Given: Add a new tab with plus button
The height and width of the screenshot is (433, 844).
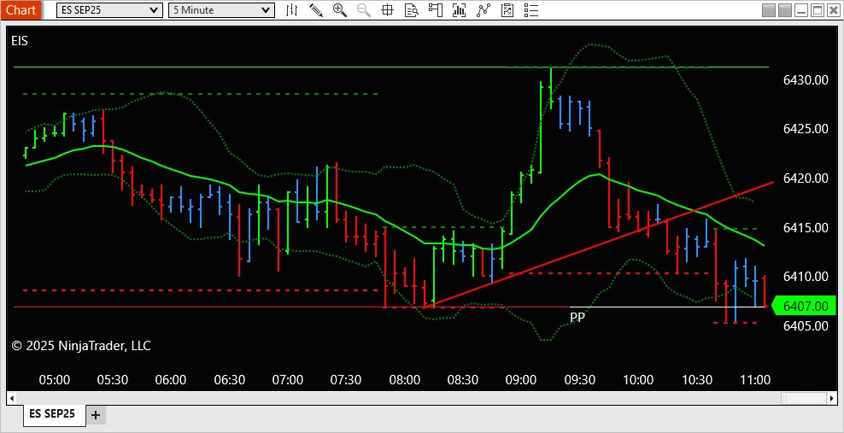Looking at the screenshot, I should coord(96,415).
